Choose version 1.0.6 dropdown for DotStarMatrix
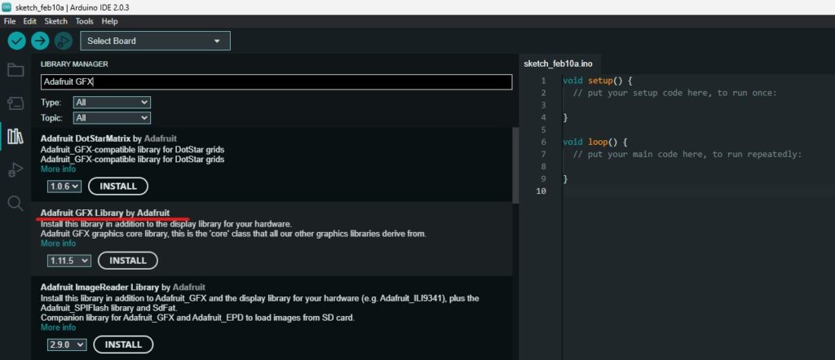The image size is (835, 360). [64, 187]
